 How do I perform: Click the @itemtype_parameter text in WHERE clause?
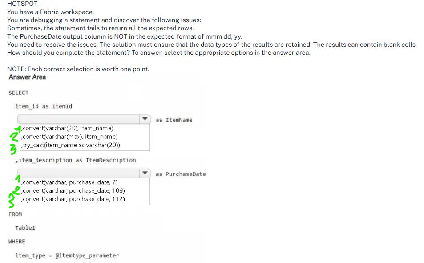(x=87, y=255)
